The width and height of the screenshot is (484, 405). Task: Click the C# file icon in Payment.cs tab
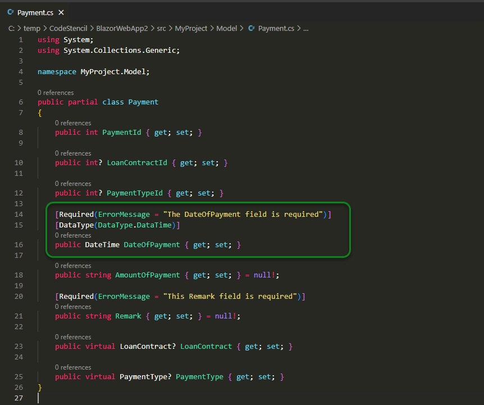coord(11,12)
